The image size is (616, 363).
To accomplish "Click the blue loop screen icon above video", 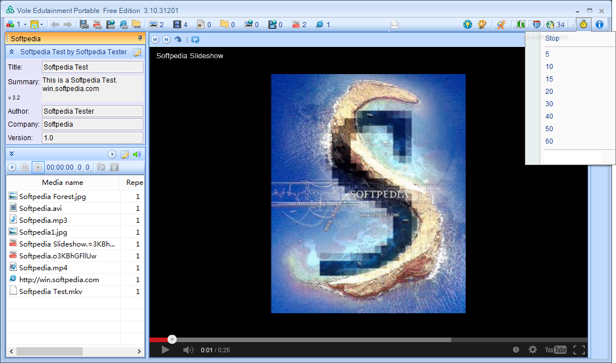I will point(195,40).
